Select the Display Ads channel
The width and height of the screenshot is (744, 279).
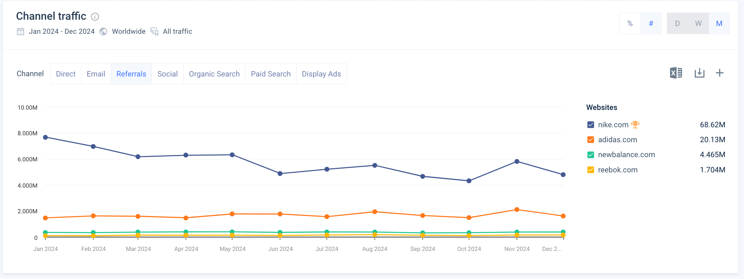coord(321,74)
